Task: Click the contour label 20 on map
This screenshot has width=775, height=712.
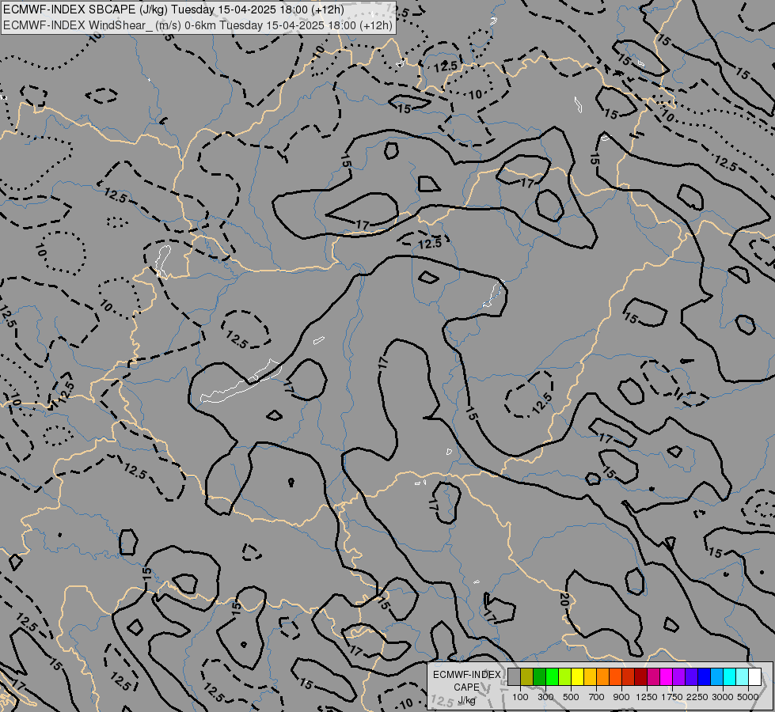Action: click(x=564, y=600)
